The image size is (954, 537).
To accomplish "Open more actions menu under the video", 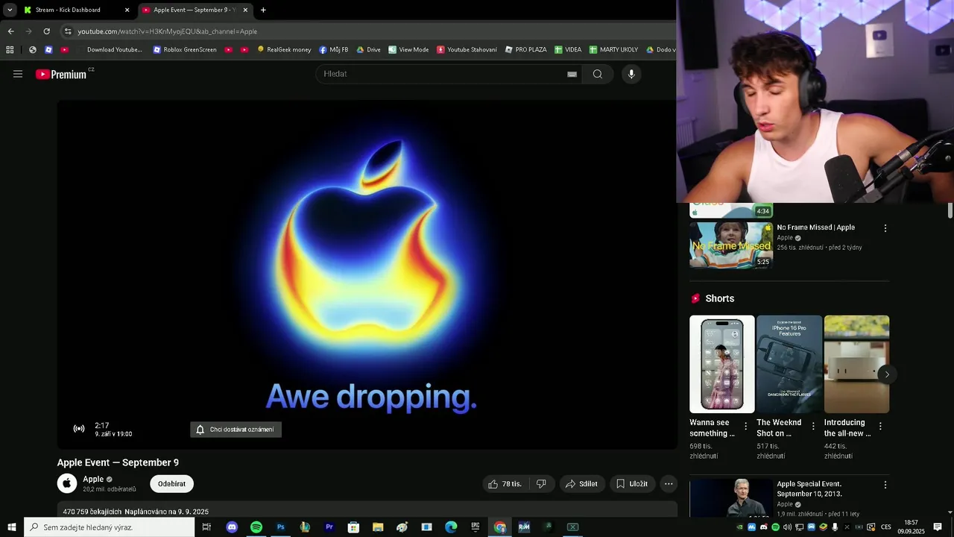I will (669, 483).
